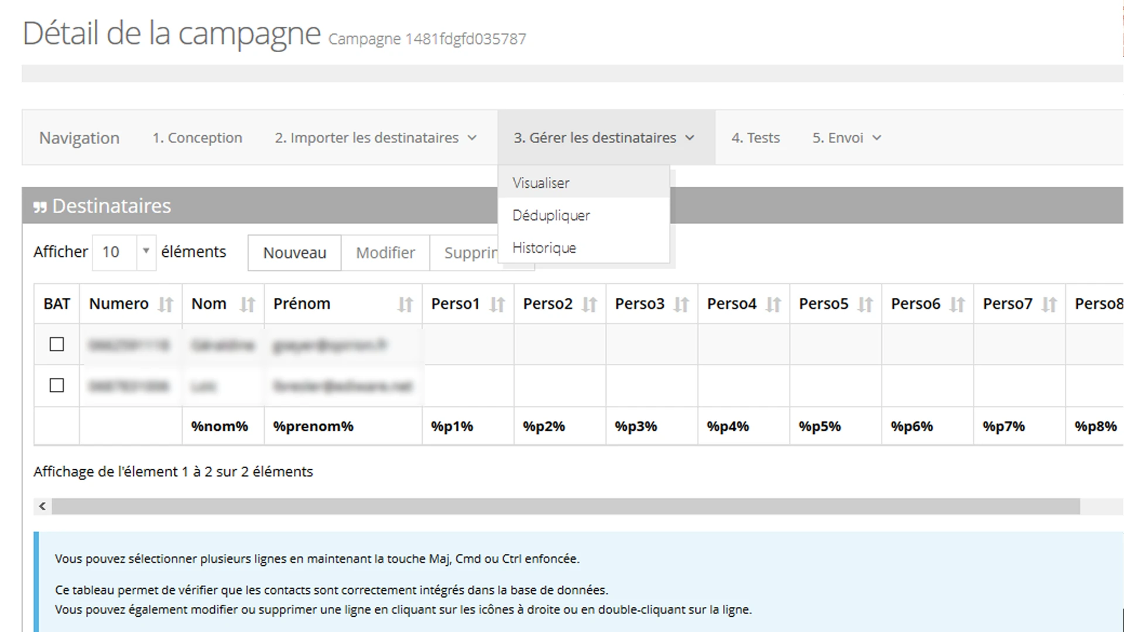
Task: Click Perso1 column sort icon
Action: point(497,304)
